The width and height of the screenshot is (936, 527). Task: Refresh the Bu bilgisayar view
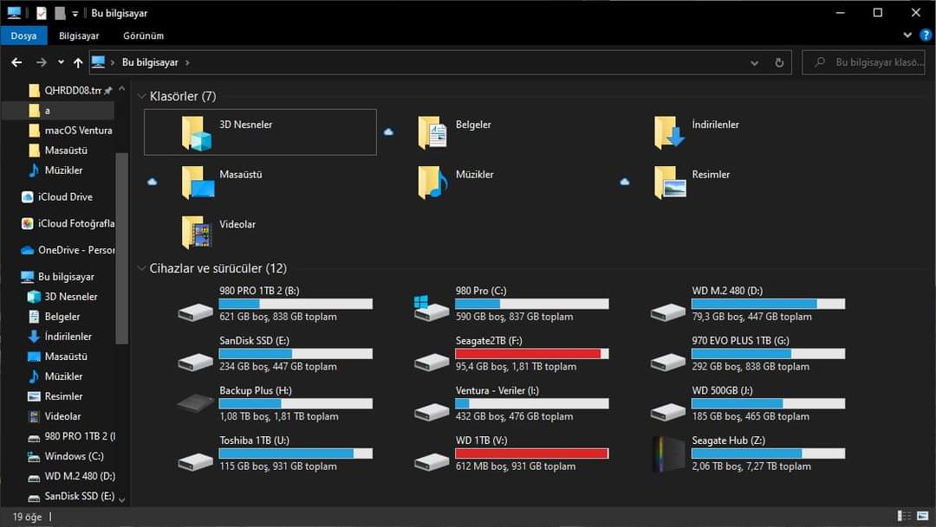(x=779, y=62)
